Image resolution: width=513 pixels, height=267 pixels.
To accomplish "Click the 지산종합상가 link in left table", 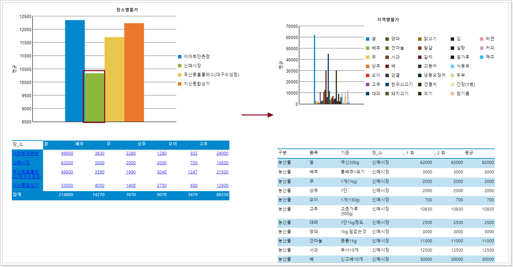I will pos(26,185).
